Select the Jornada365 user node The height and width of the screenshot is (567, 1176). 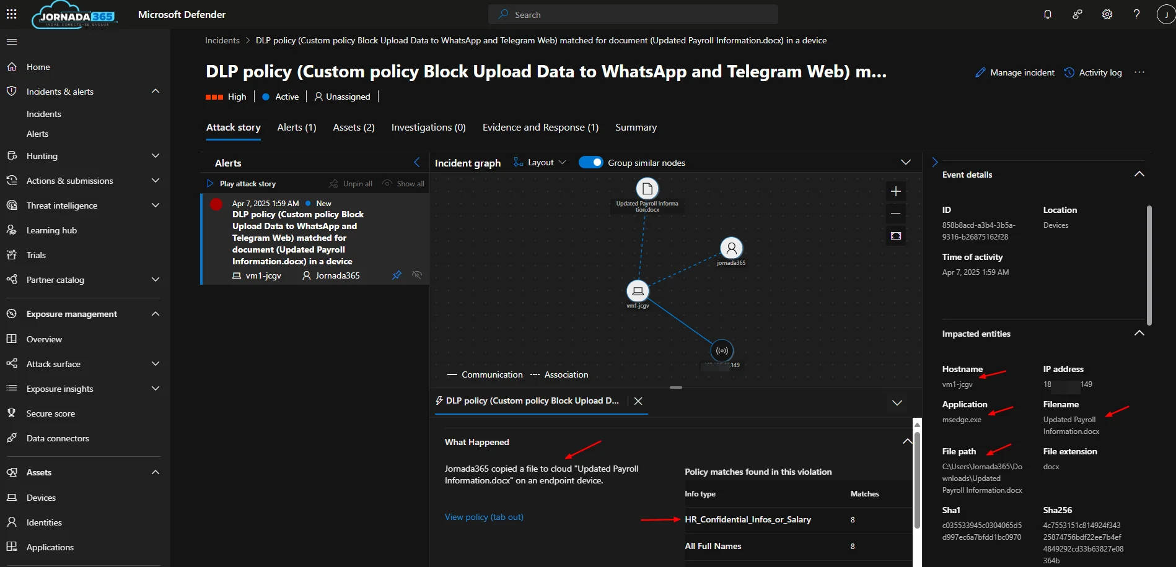point(731,248)
